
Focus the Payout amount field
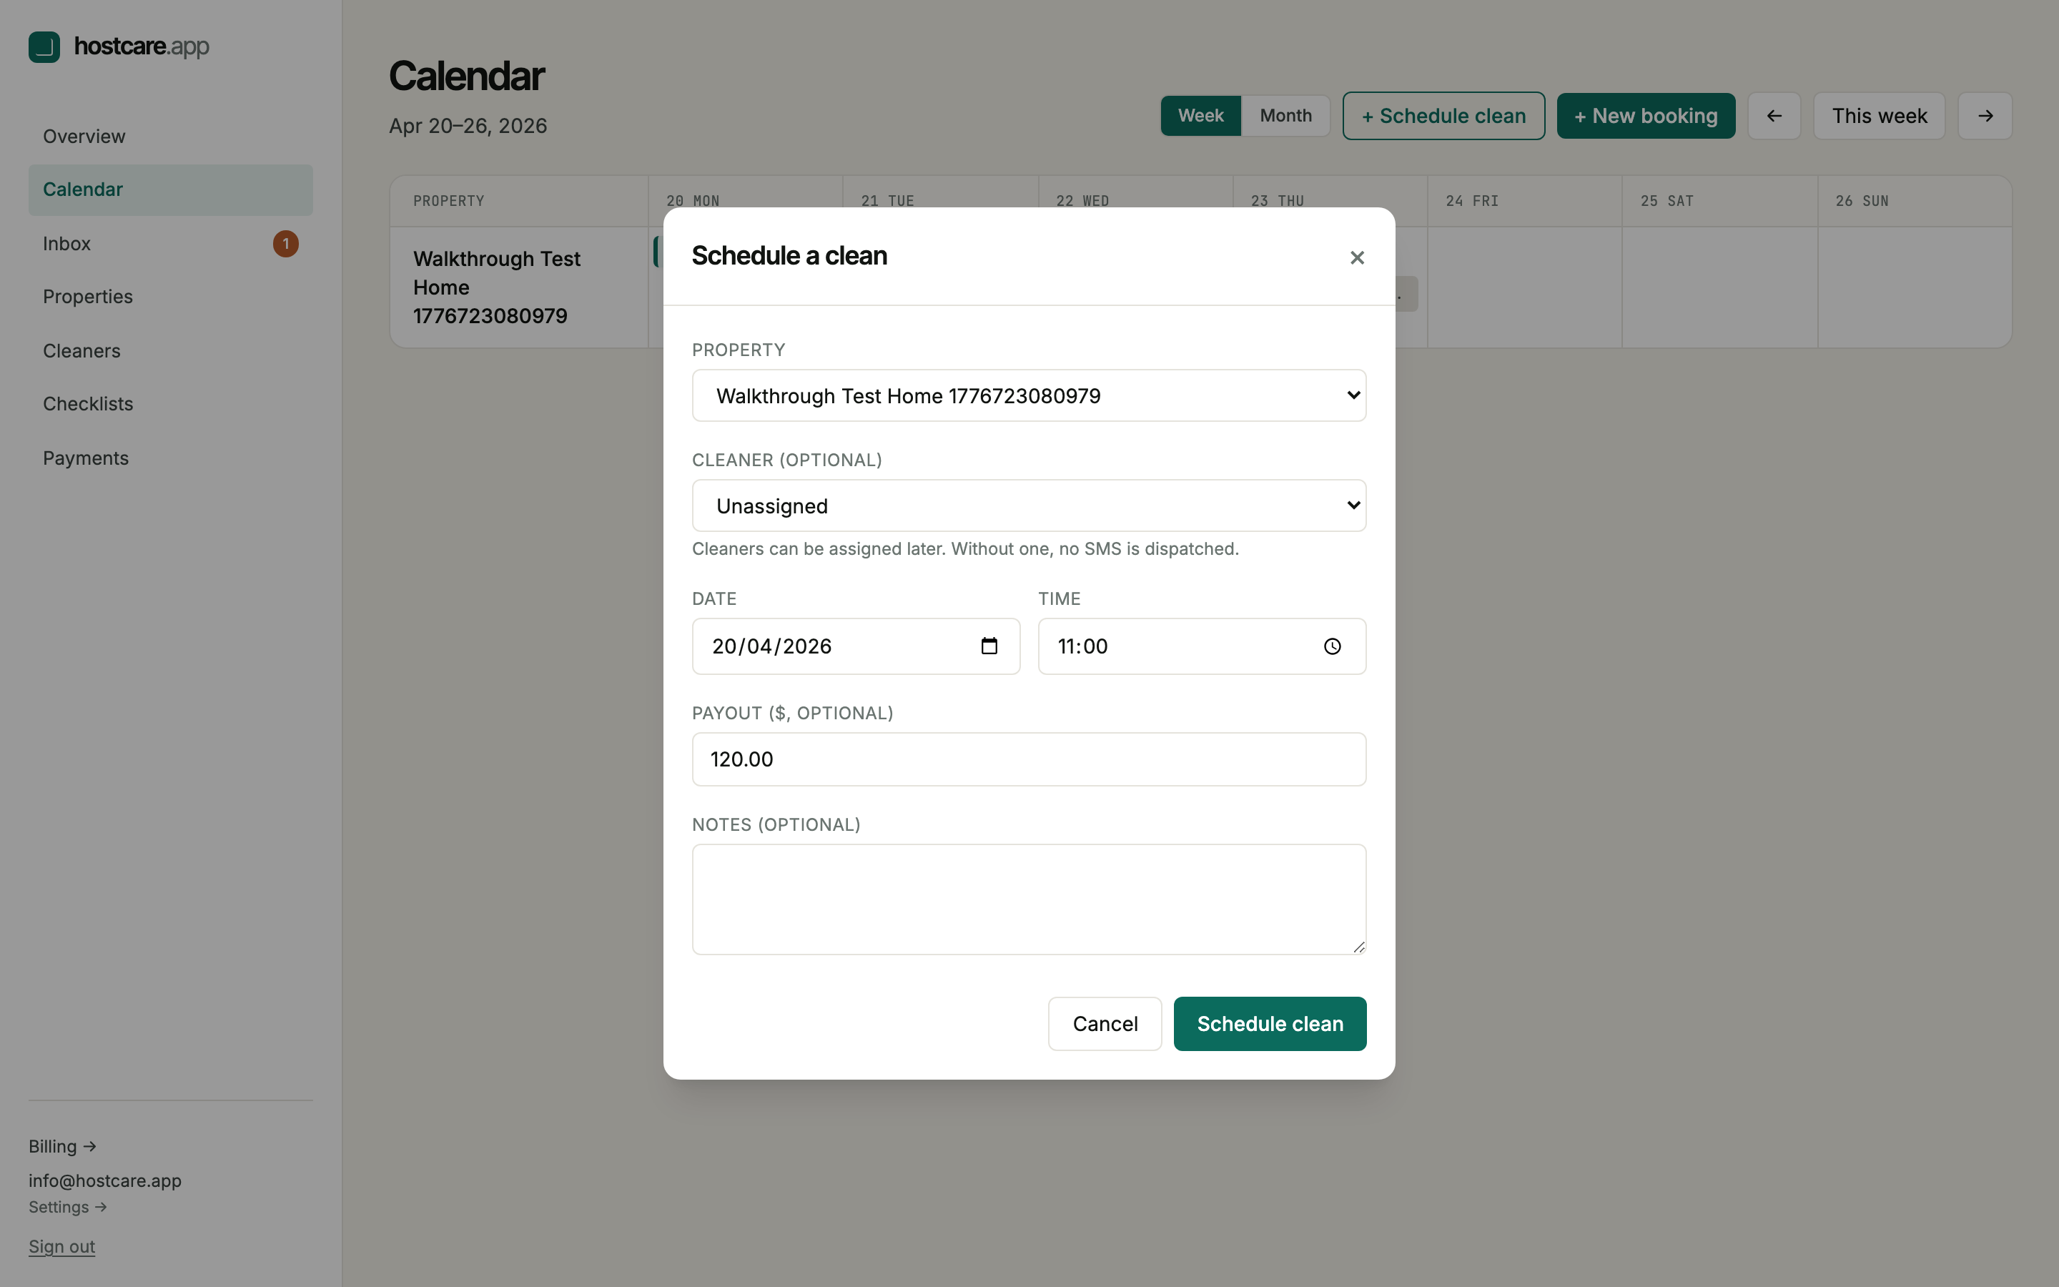[x=1028, y=759]
